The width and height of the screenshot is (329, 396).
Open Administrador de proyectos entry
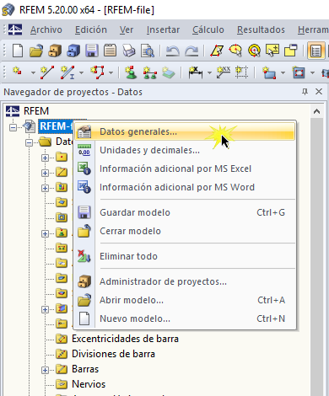(185, 281)
